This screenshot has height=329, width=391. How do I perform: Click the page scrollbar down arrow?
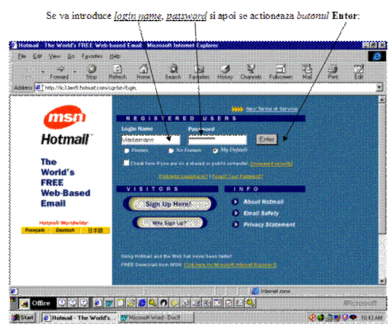pyautogui.click(x=382, y=282)
